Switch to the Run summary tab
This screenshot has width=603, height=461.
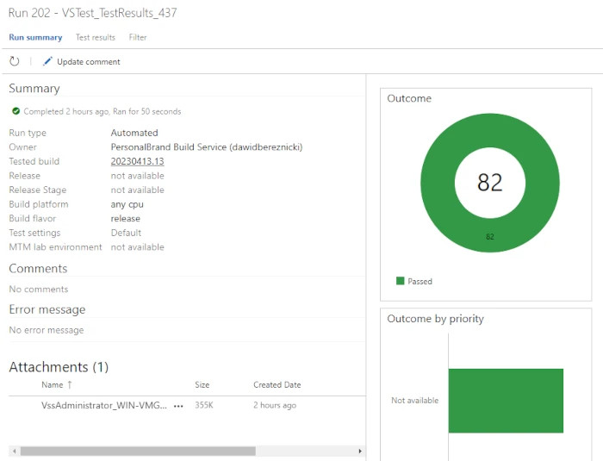point(35,37)
